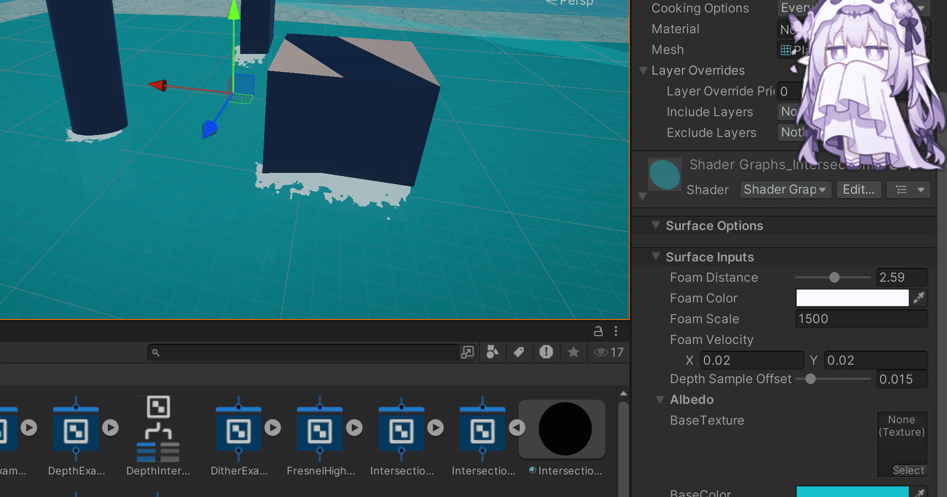
Task: Click the Foam Scale field 1500
Action: click(x=861, y=319)
